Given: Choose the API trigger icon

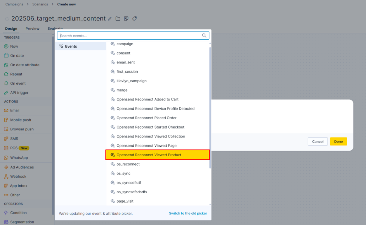Looking at the screenshot, I should tap(6, 93).
